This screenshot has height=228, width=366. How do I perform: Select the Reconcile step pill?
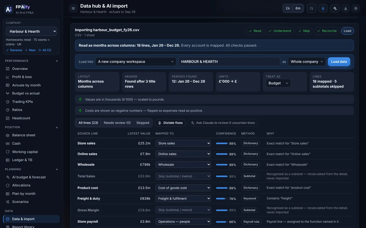coord(327,31)
